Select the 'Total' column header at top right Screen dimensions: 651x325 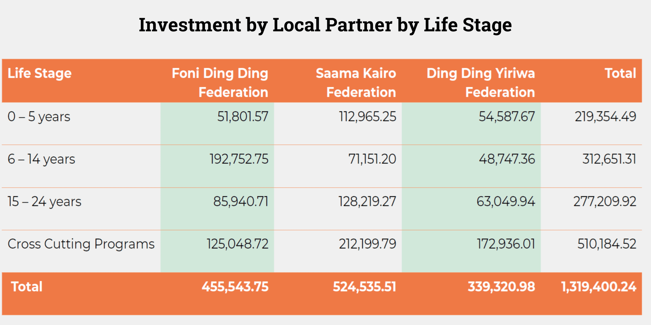pos(620,73)
